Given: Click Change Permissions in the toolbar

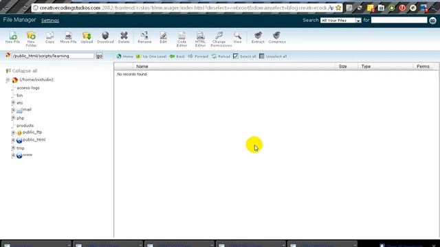Looking at the screenshot, I should coord(221,39).
